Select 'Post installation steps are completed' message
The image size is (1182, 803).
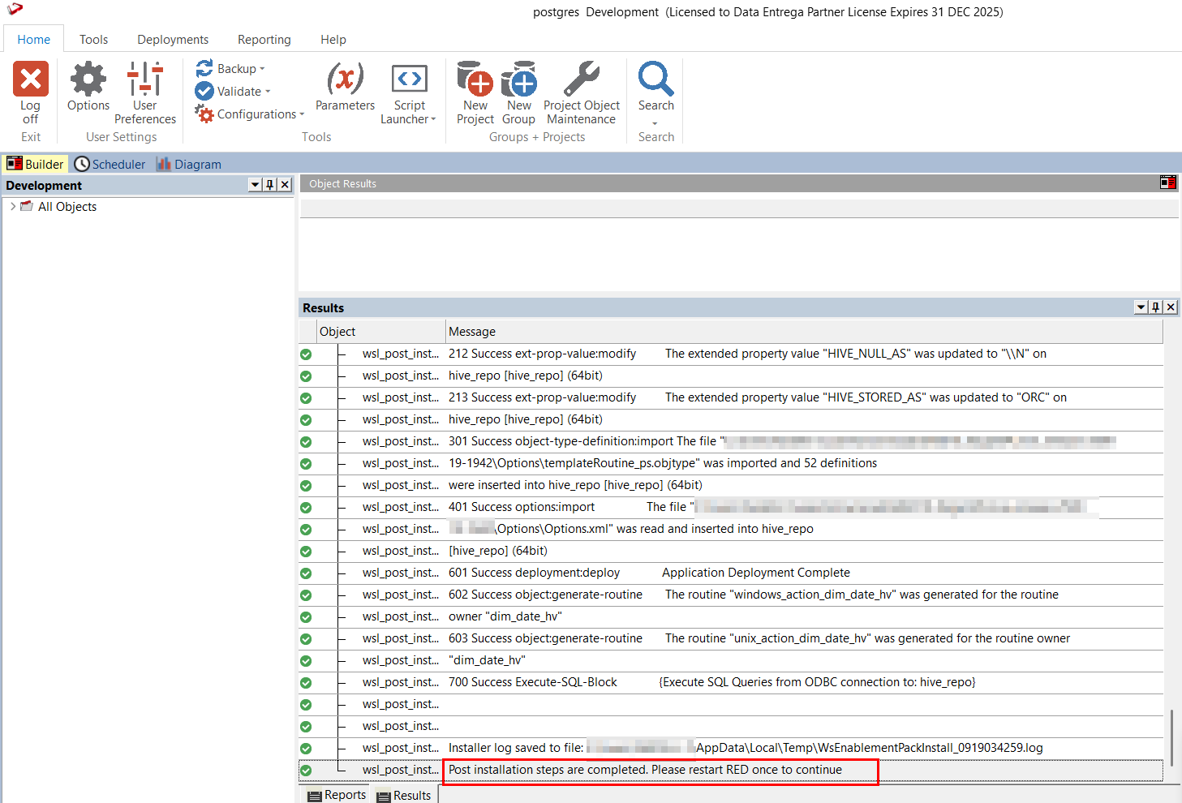click(x=645, y=770)
